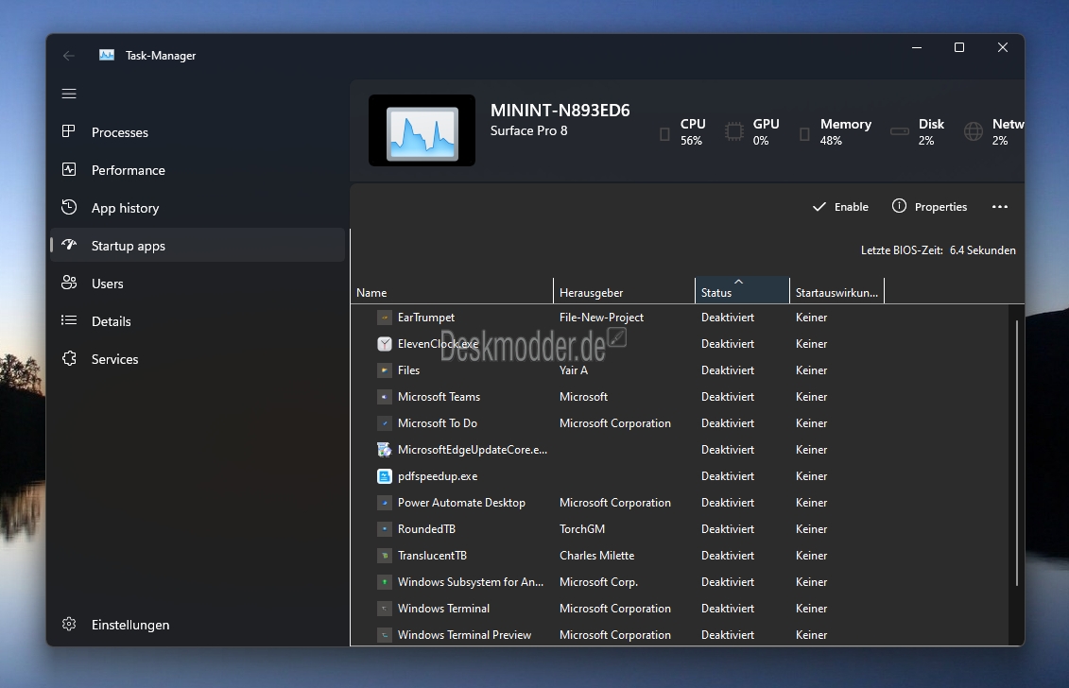Image resolution: width=1069 pixels, height=688 pixels.
Task: Click the CPU 56% usage indicator
Action: 683,131
